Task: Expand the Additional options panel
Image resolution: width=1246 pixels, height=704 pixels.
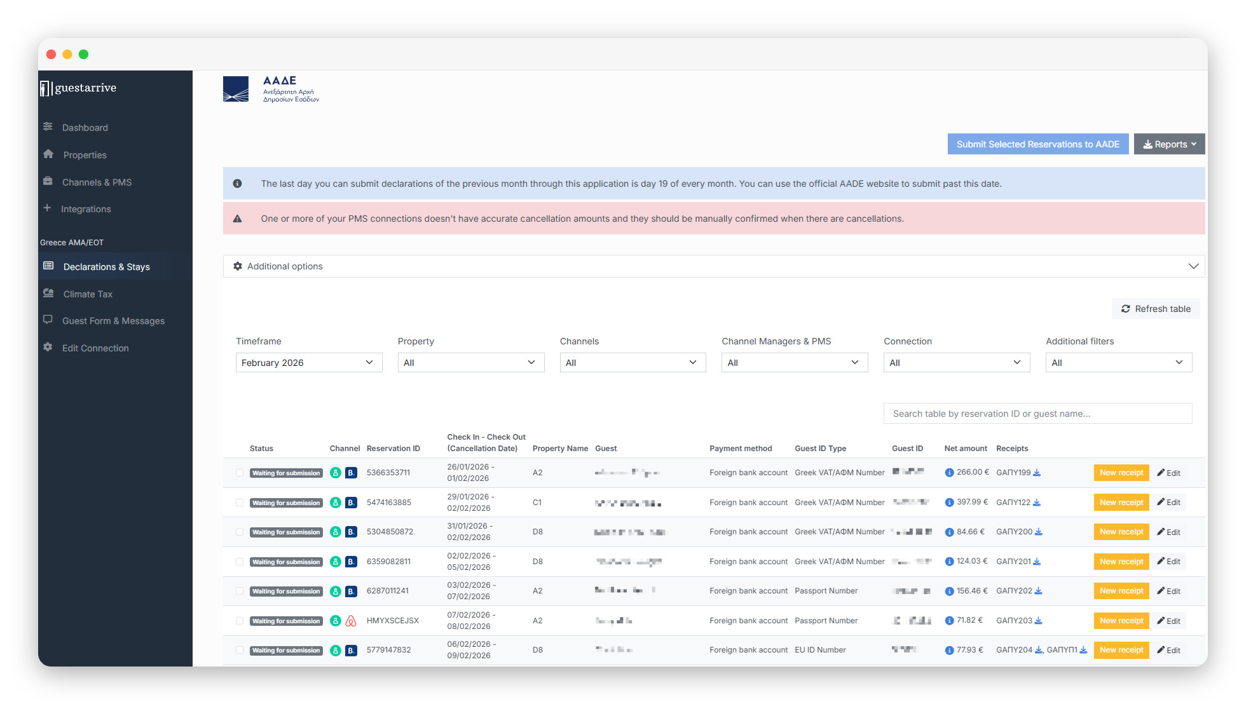Action: [x=713, y=266]
